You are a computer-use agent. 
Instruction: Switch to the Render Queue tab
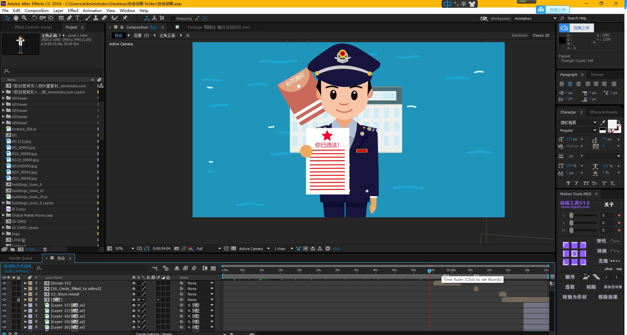pyautogui.click(x=20, y=258)
